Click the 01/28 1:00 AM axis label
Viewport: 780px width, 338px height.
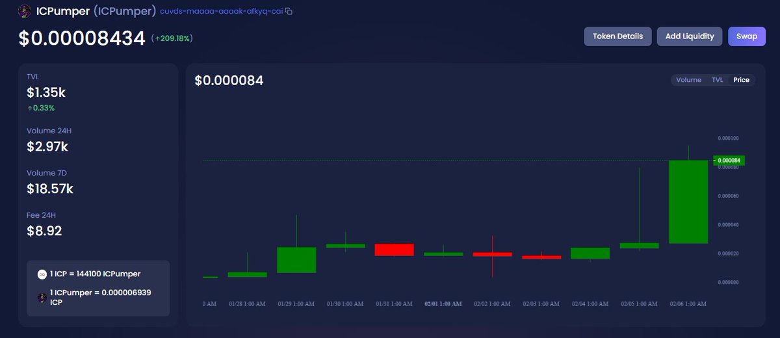247,304
